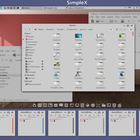
Task: Click the home icon in the bottom dock
Action: click(34, 105)
